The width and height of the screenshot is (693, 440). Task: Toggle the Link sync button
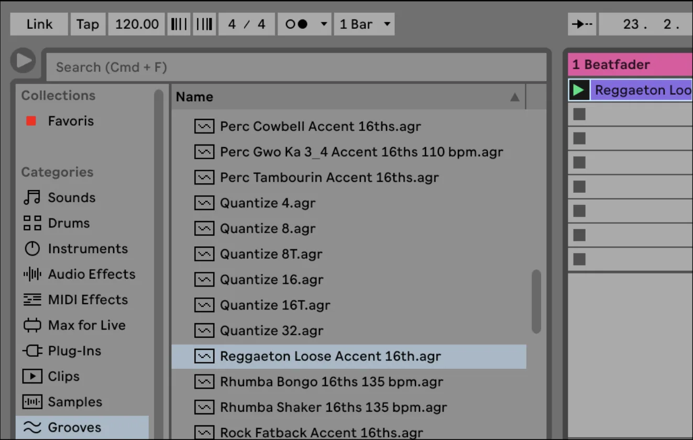39,24
